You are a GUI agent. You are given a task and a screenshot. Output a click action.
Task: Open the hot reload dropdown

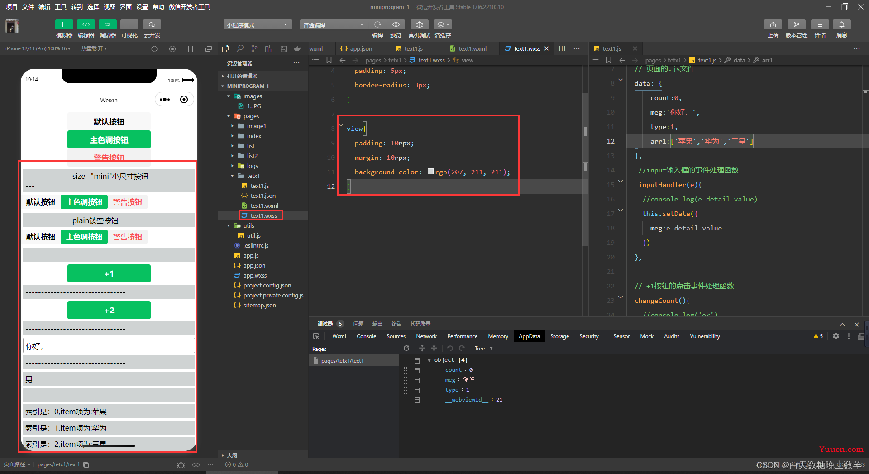click(94, 48)
